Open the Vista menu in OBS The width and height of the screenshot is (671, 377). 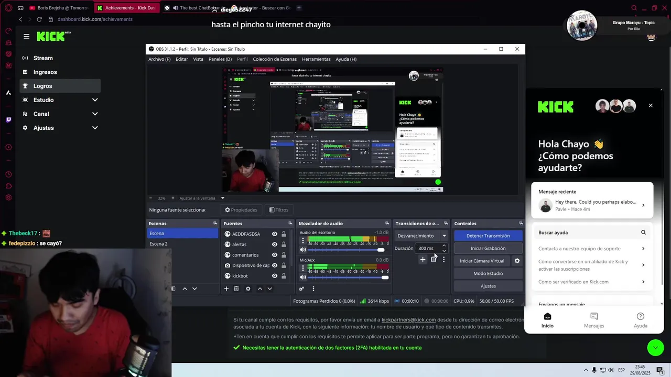[198, 59]
